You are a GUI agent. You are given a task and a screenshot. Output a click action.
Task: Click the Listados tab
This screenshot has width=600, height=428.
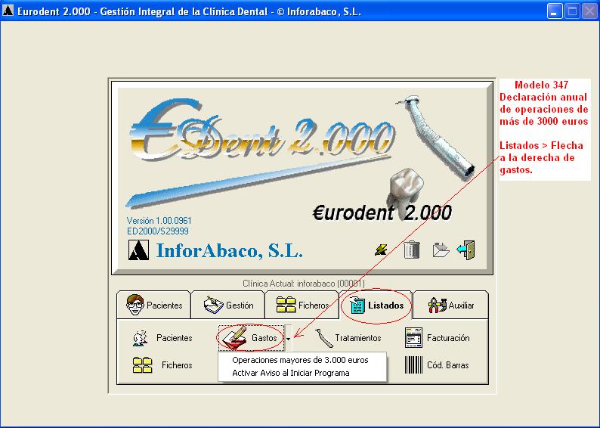tap(376, 305)
